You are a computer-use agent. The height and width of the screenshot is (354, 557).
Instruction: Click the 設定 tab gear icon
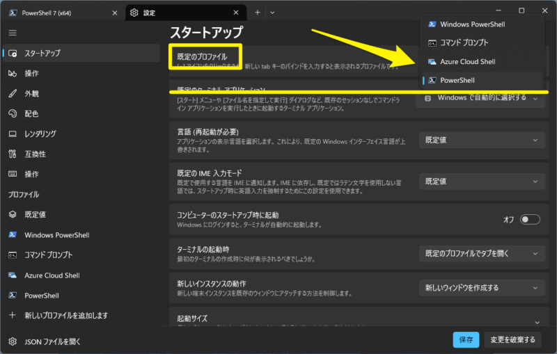click(x=134, y=13)
